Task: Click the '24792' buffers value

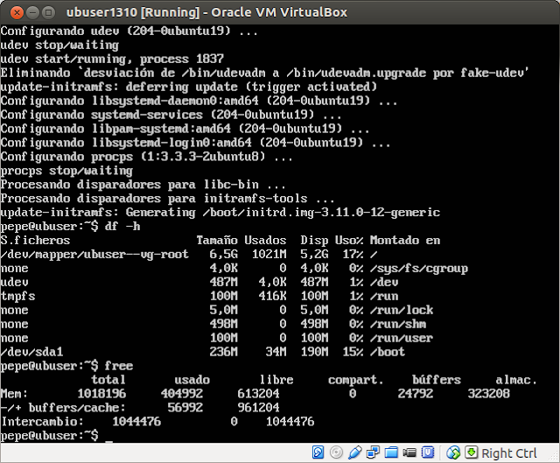Action: 416,394
